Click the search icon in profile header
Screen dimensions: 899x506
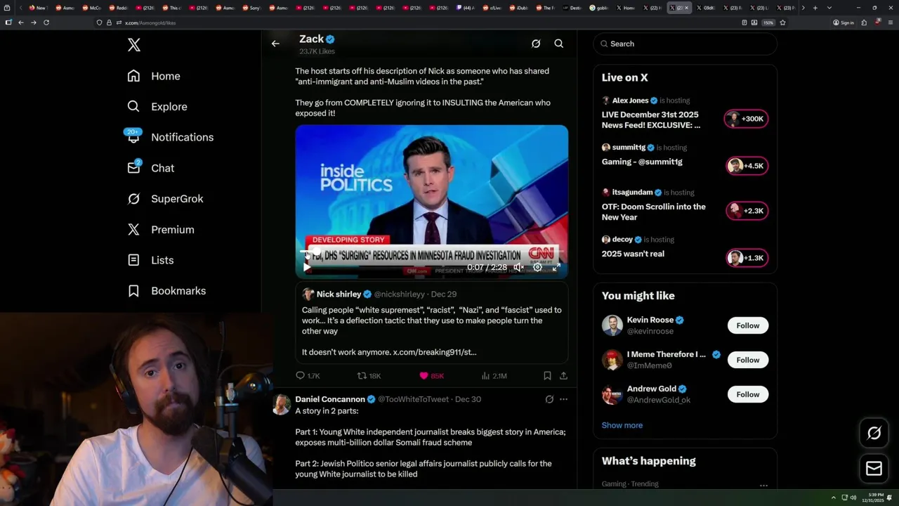click(559, 44)
